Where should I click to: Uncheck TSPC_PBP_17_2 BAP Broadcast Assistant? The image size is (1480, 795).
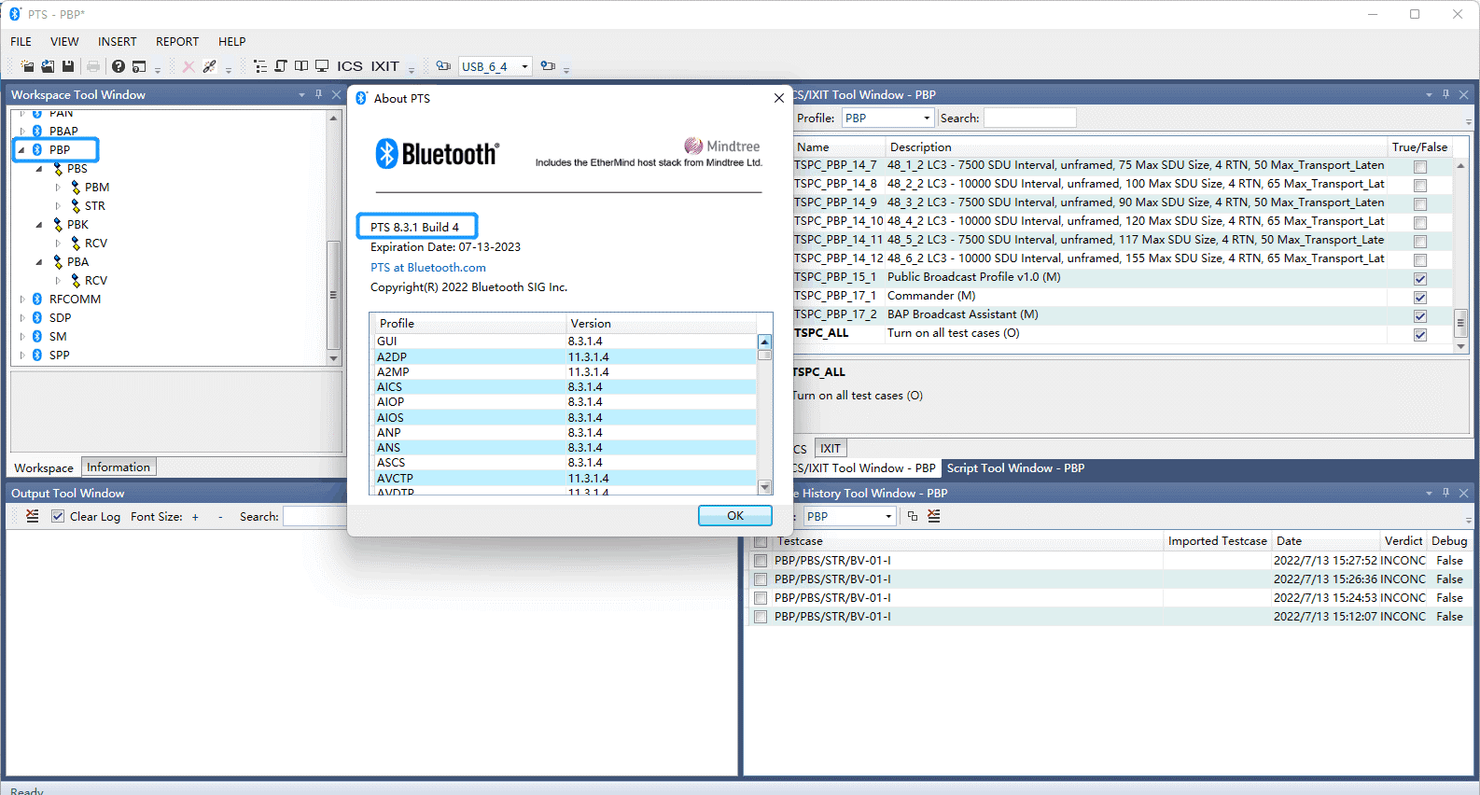[1420, 316]
